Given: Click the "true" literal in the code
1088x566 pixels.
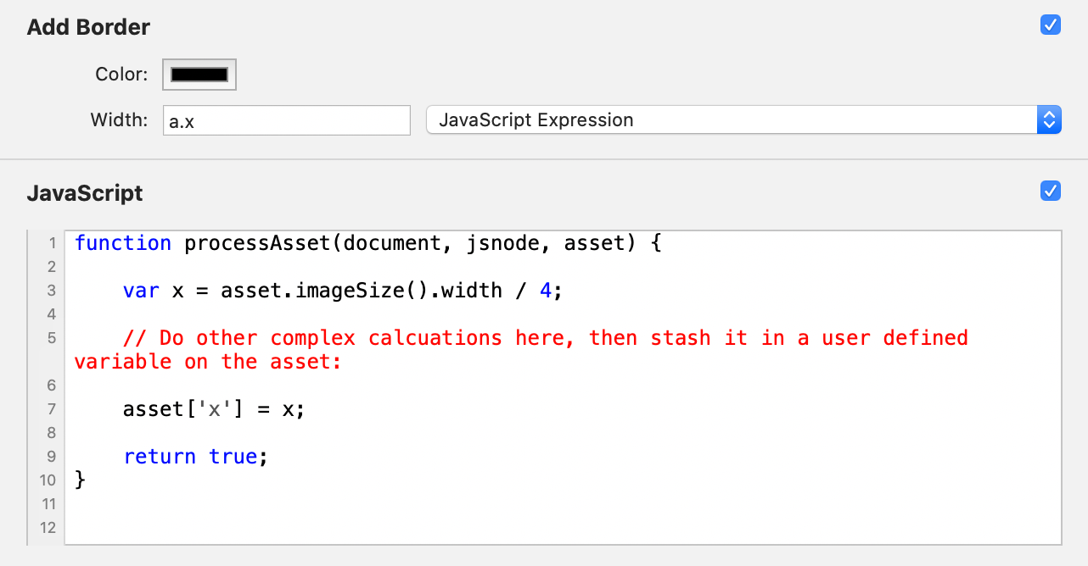Looking at the screenshot, I should (233, 457).
